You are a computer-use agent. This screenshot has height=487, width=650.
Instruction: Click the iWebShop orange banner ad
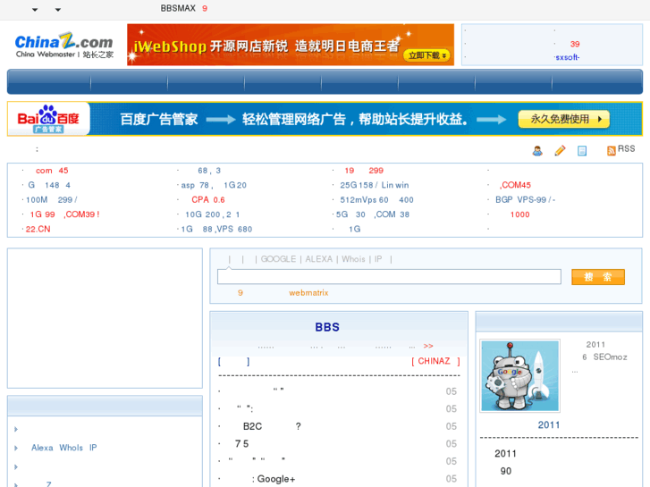click(x=291, y=45)
